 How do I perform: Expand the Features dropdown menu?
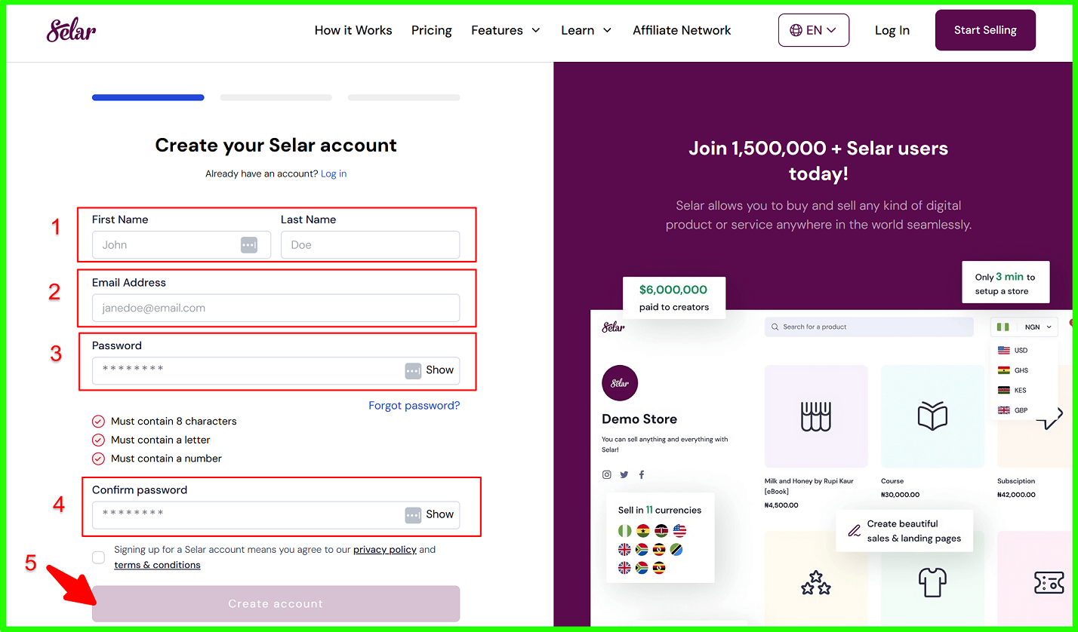click(506, 30)
